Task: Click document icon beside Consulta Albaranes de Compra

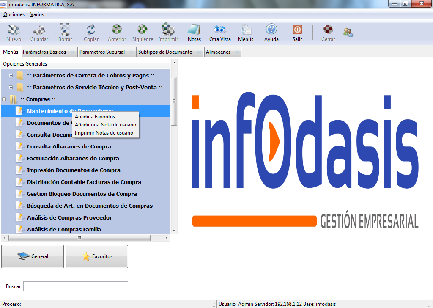Action: (19, 146)
